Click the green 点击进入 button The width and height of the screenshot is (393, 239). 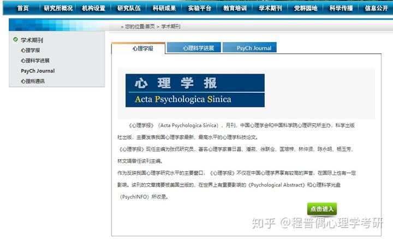point(322,208)
